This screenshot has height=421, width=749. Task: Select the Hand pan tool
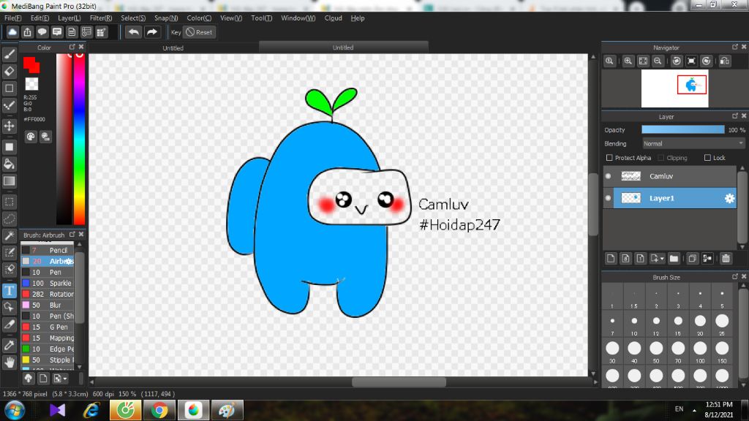click(9, 363)
